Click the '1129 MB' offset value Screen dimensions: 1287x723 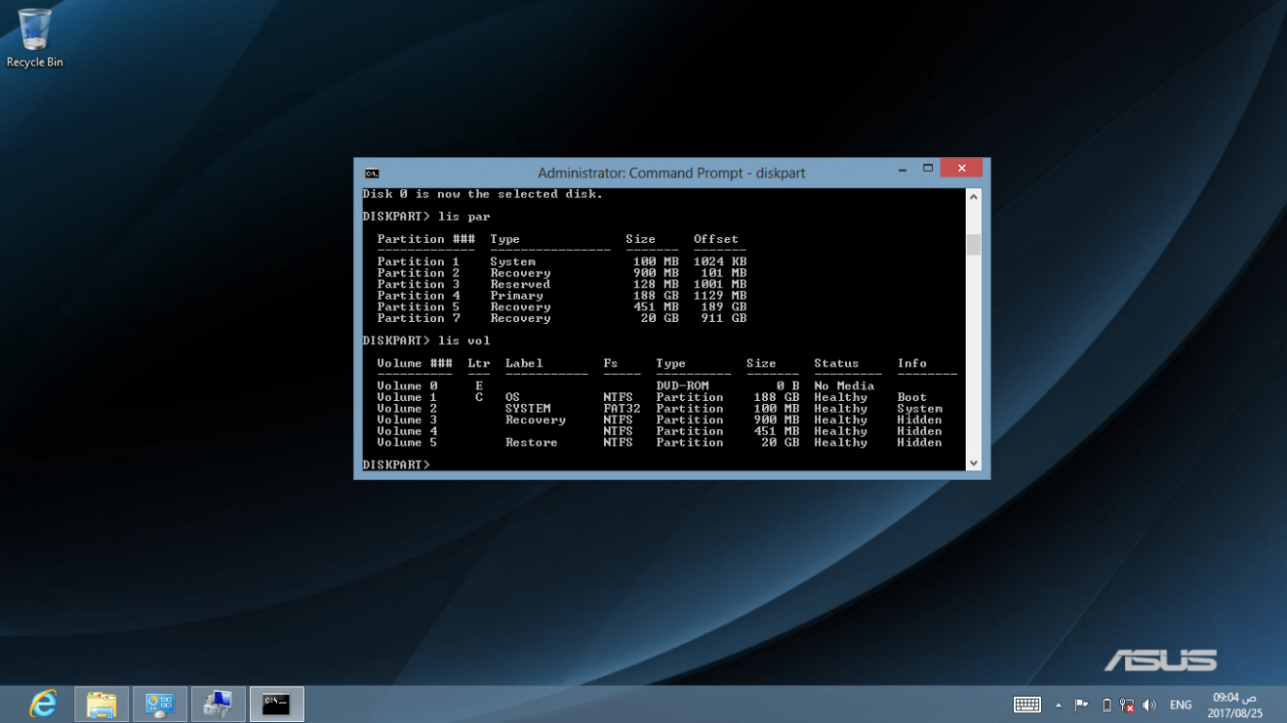click(x=720, y=296)
